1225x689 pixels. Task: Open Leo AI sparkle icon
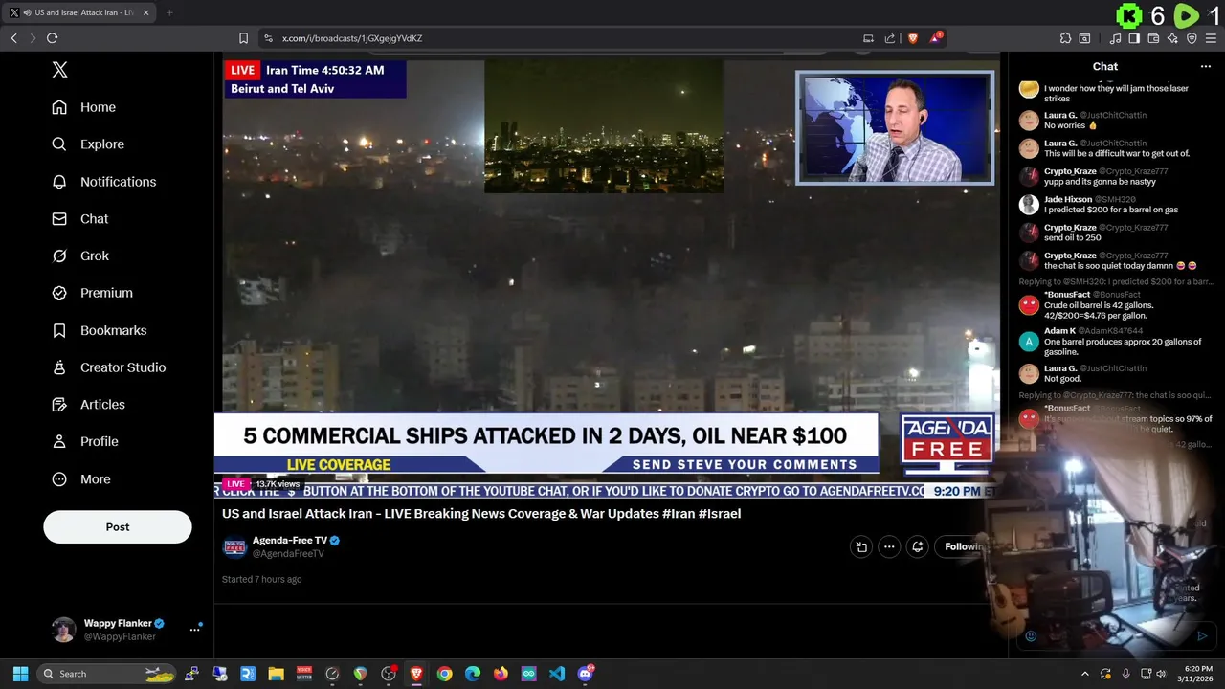(x=1172, y=38)
